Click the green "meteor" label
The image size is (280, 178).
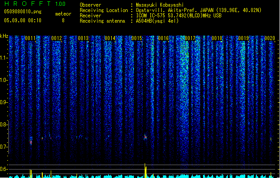click(x=63, y=14)
